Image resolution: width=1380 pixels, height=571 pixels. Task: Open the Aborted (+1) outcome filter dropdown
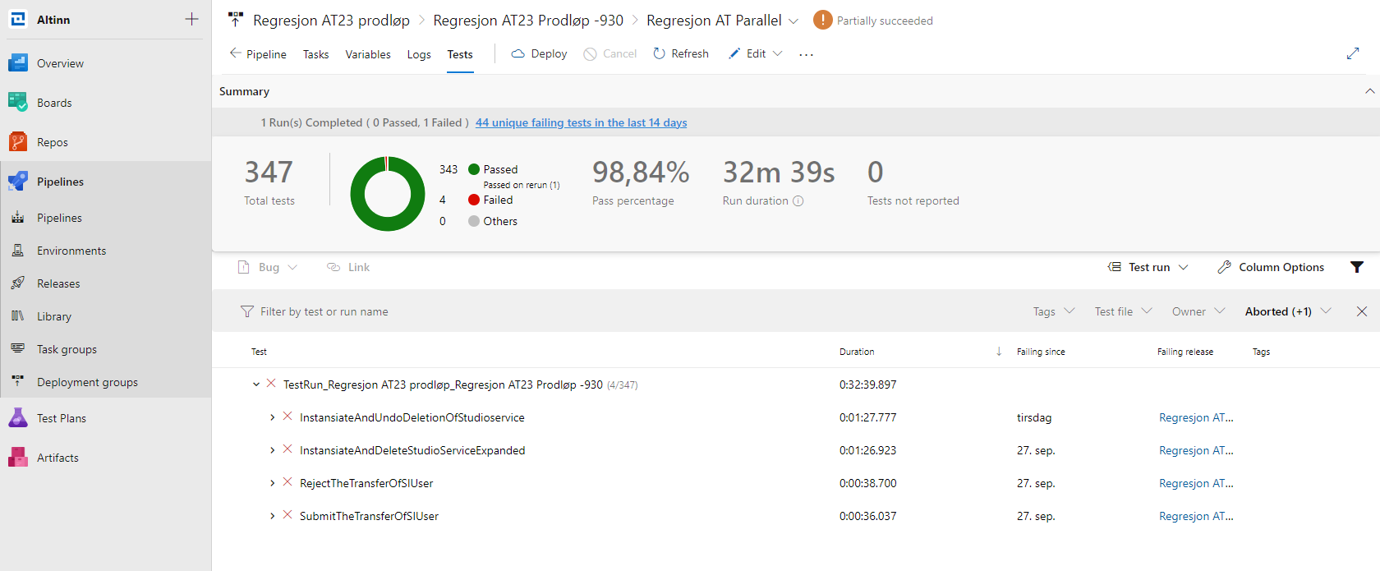[x=1287, y=311]
